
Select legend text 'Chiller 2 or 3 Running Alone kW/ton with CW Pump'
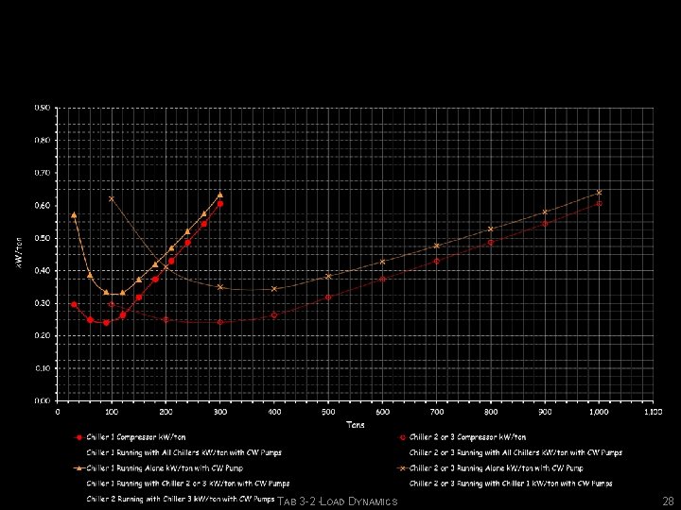tap(496, 468)
